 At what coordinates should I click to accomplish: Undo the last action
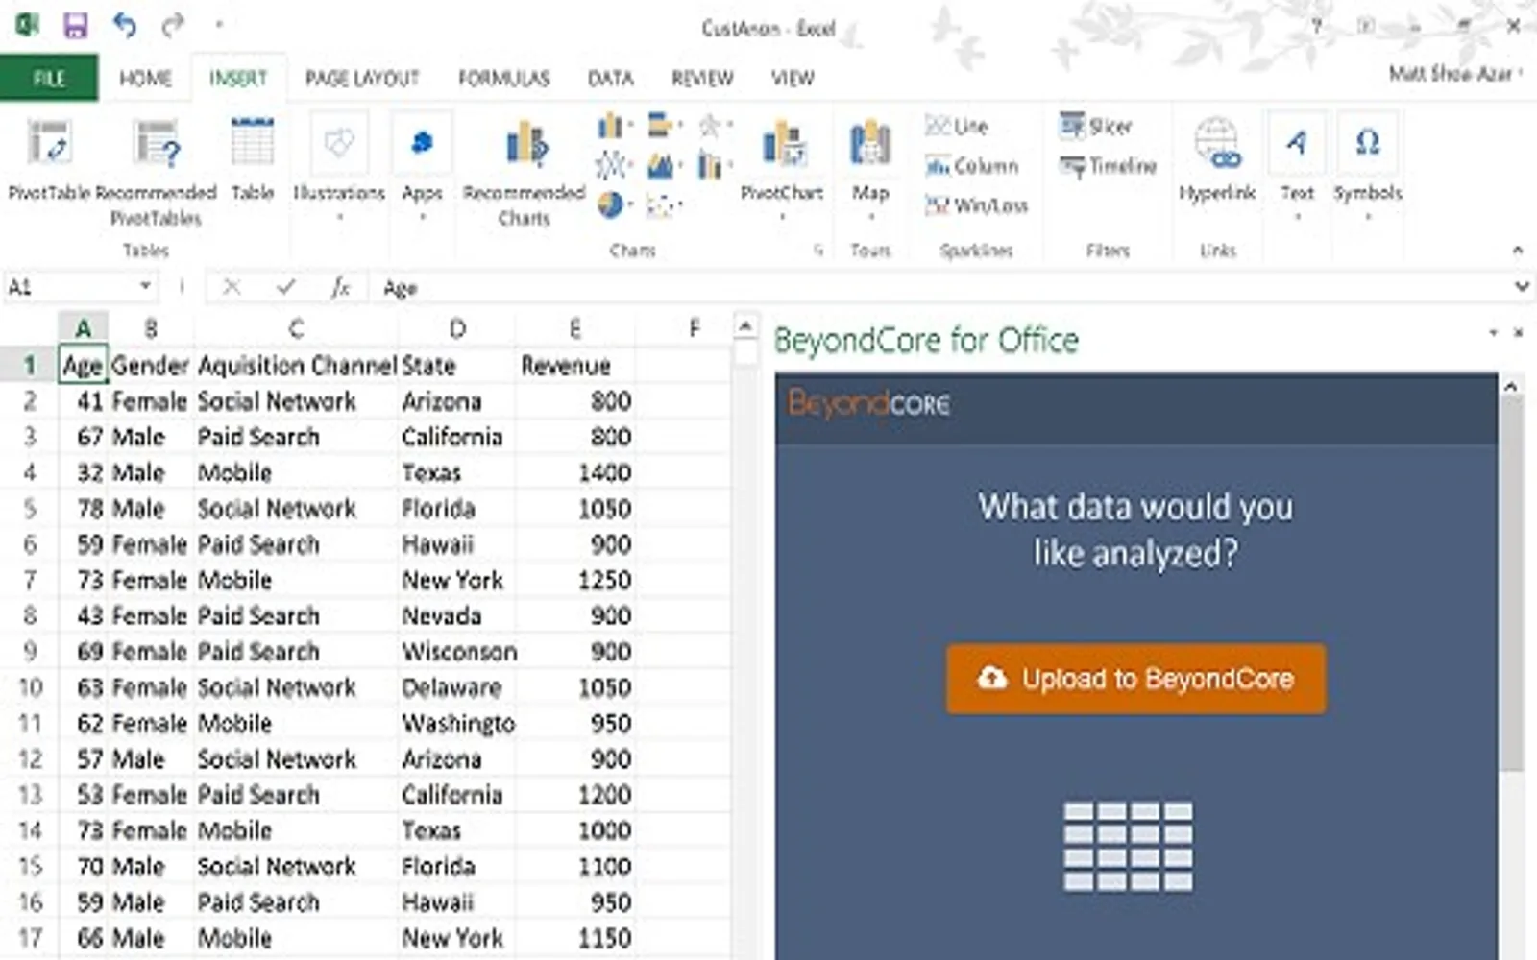(125, 24)
